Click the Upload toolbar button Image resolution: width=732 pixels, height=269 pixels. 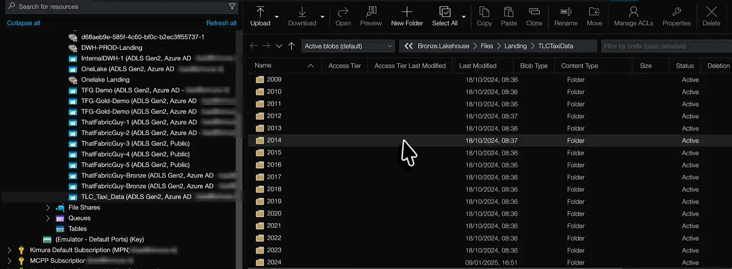pyautogui.click(x=260, y=17)
